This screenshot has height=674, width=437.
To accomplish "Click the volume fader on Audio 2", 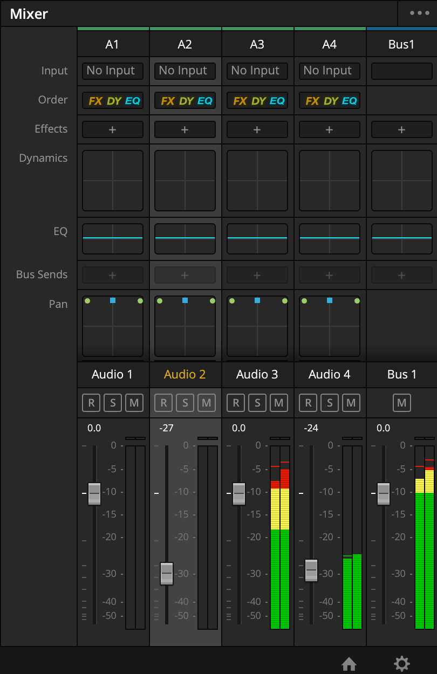I will (x=167, y=573).
